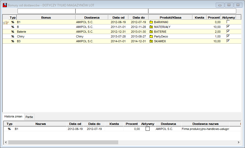
Task: Click the application icon in the title bar
Action: [x=5, y=5]
